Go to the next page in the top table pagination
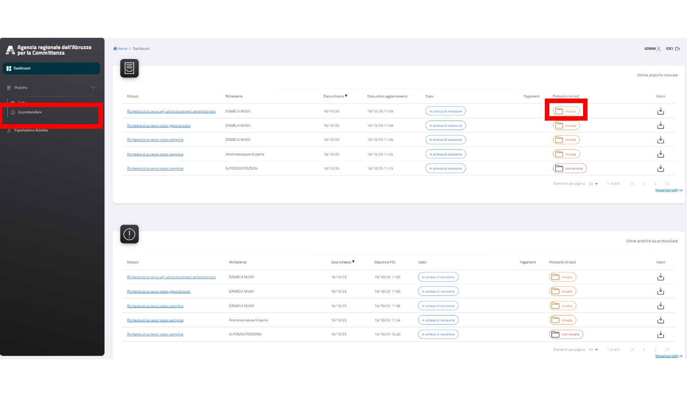 pos(656,184)
